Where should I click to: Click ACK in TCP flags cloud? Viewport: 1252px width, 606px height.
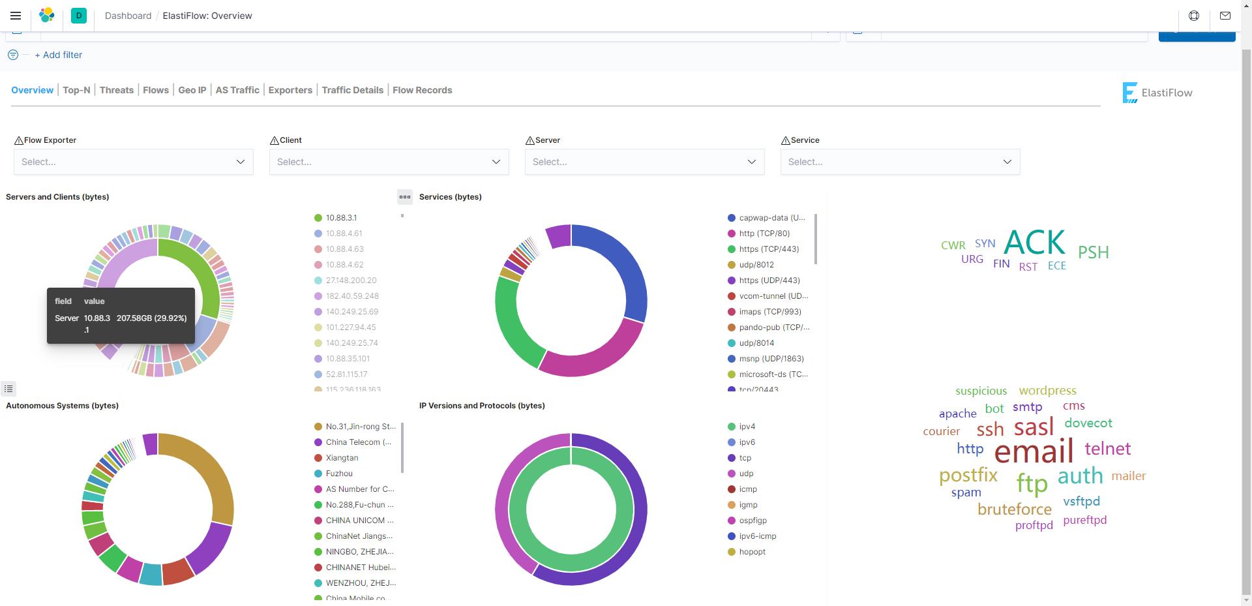1034,243
